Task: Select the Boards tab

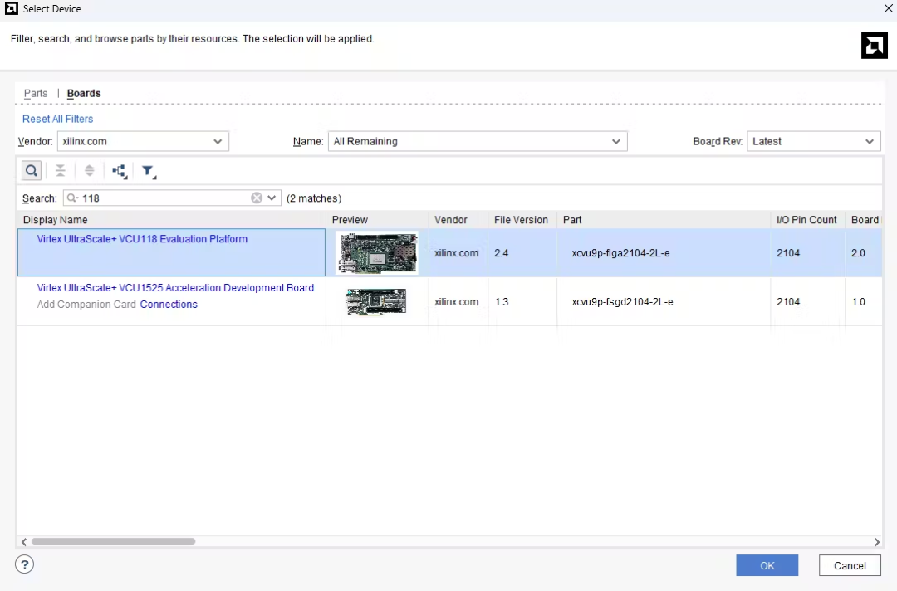Action: tap(84, 94)
